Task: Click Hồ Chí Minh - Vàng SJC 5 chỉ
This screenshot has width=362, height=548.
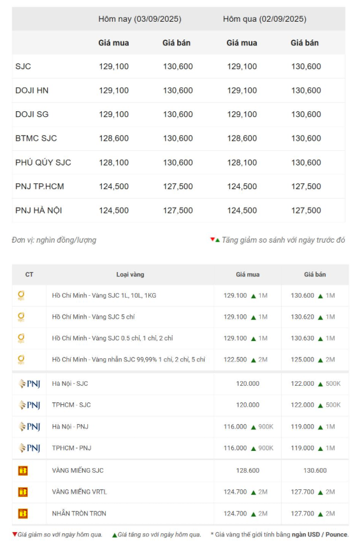Action: (x=93, y=317)
